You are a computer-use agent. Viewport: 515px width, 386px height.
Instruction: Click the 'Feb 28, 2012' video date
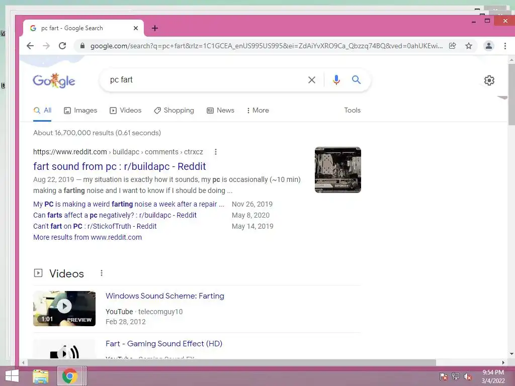coord(125,322)
